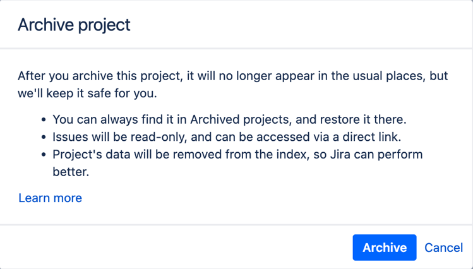The width and height of the screenshot is (473, 269).
Task: Select the "Project's data will be removed" bullet
Action: (237, 163)
